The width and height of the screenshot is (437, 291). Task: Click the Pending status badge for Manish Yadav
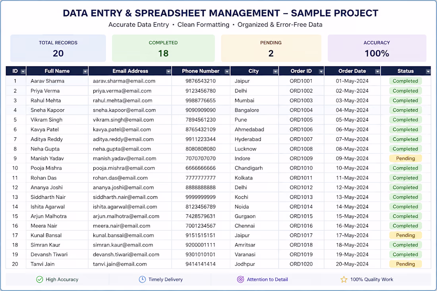pos(405,158)
